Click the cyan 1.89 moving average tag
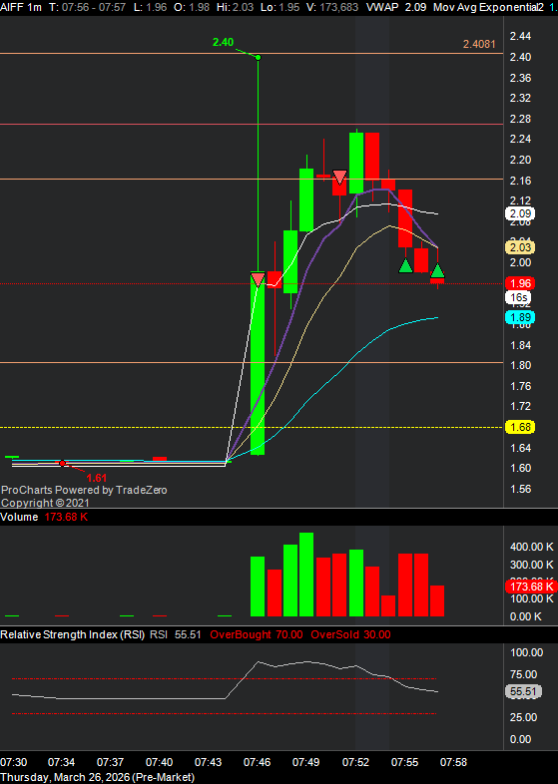Viewport: 558px width, 784px height. coord(520,317)
